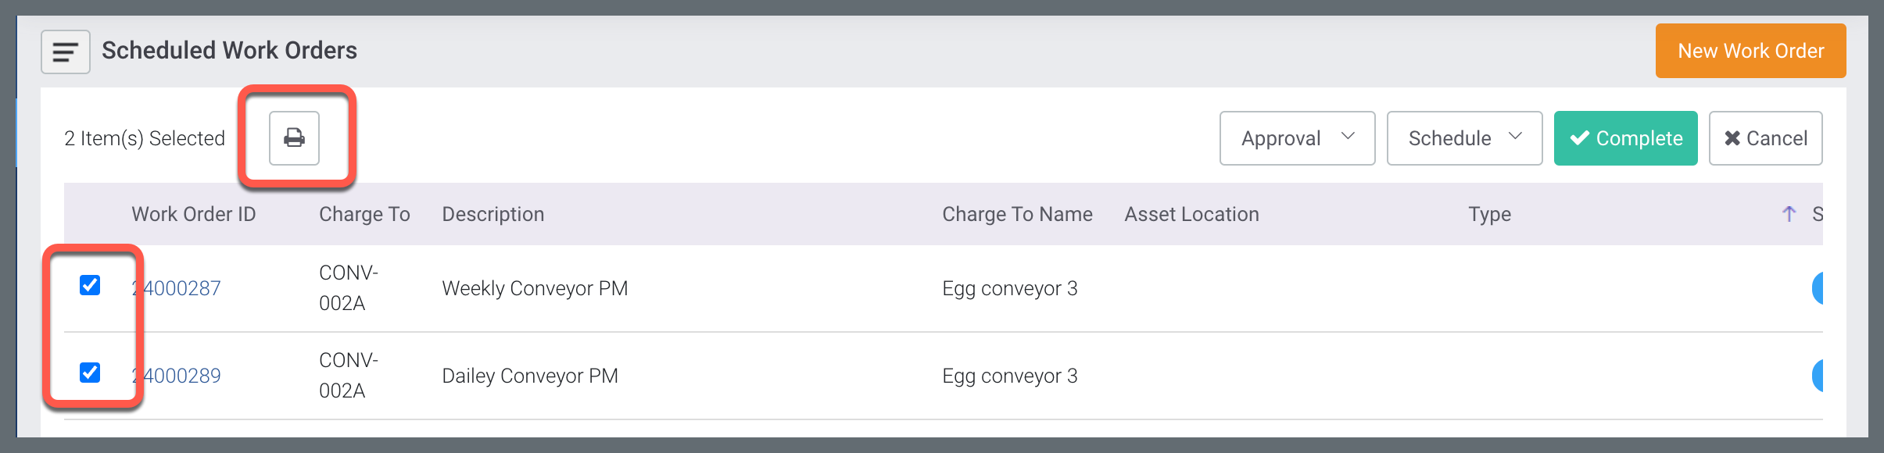Image resolution: width=1884 pixels, height=453 pixels.
Task: Open the hamburger menu icon
Action: click(x=66, y=52)
